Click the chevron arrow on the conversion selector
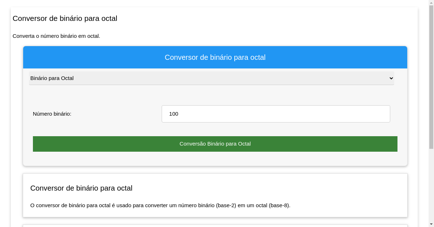This screenshot has height=227, width=434. [391, 78]
